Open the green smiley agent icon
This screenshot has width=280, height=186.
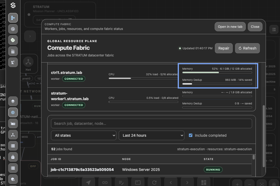(13, 40)
